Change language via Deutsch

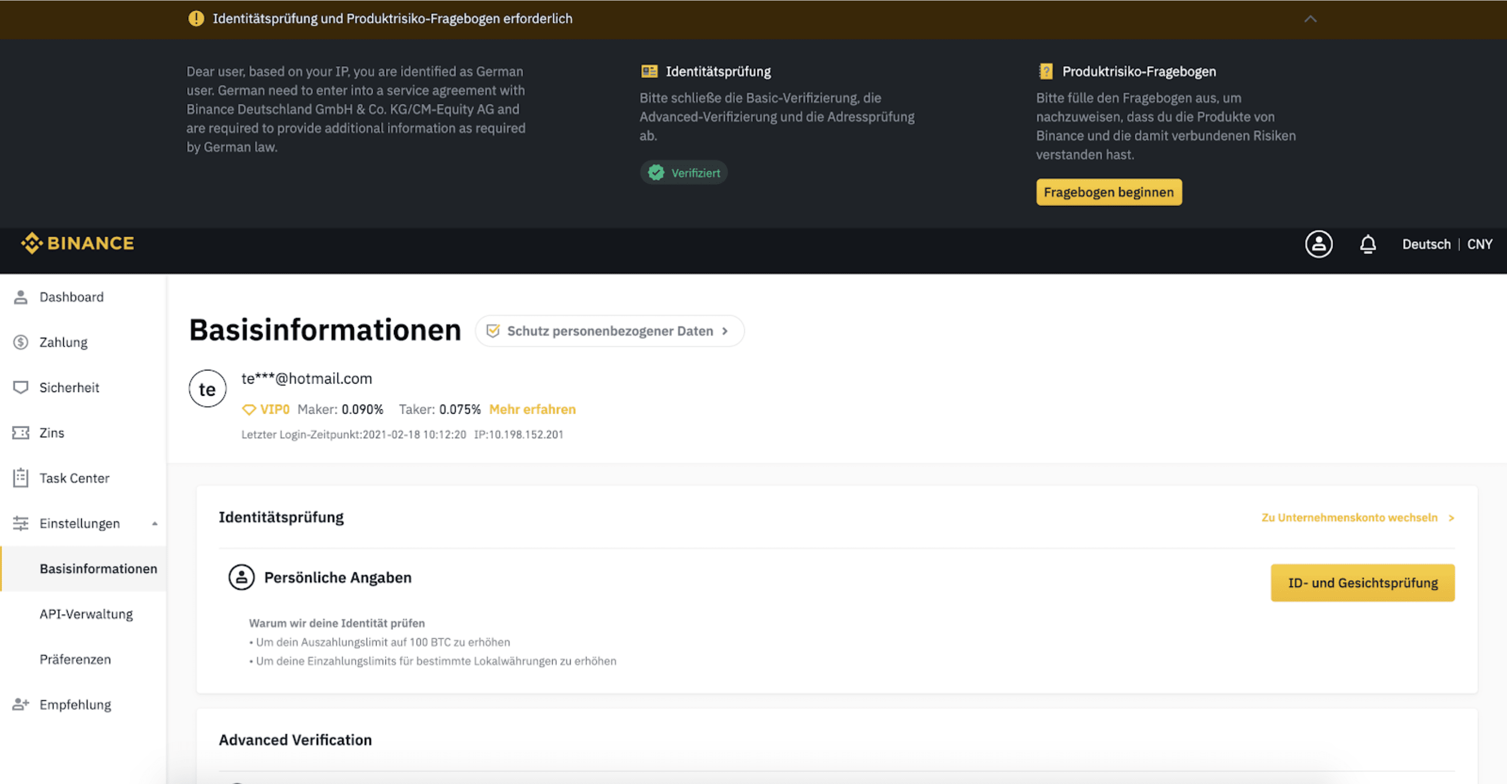tap(1426, 244)
